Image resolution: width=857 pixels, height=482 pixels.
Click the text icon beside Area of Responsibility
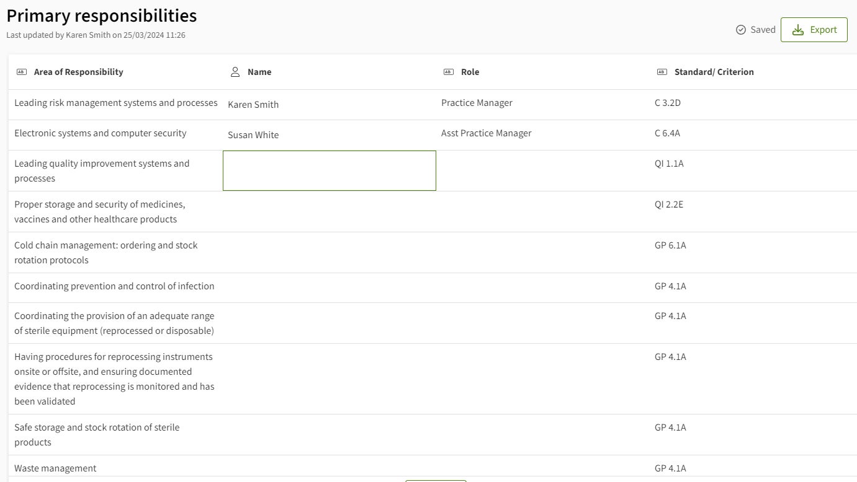coord(21,72)
